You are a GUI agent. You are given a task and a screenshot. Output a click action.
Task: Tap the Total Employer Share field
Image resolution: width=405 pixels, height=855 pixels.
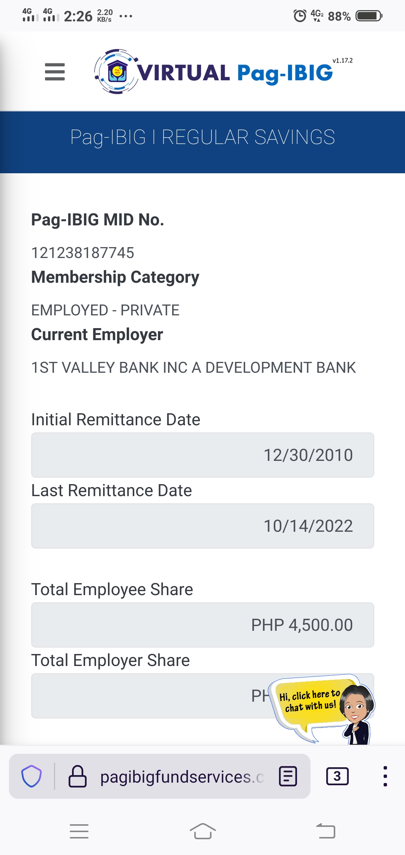click(x=150, y=696)
